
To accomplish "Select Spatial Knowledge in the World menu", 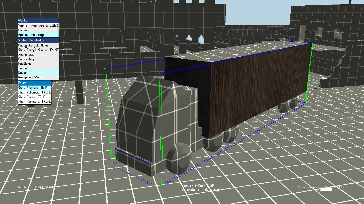I will point(38,35).
